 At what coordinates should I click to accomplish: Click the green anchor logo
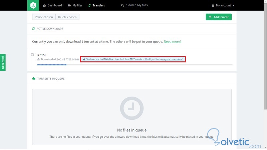(x=33, y=5)
